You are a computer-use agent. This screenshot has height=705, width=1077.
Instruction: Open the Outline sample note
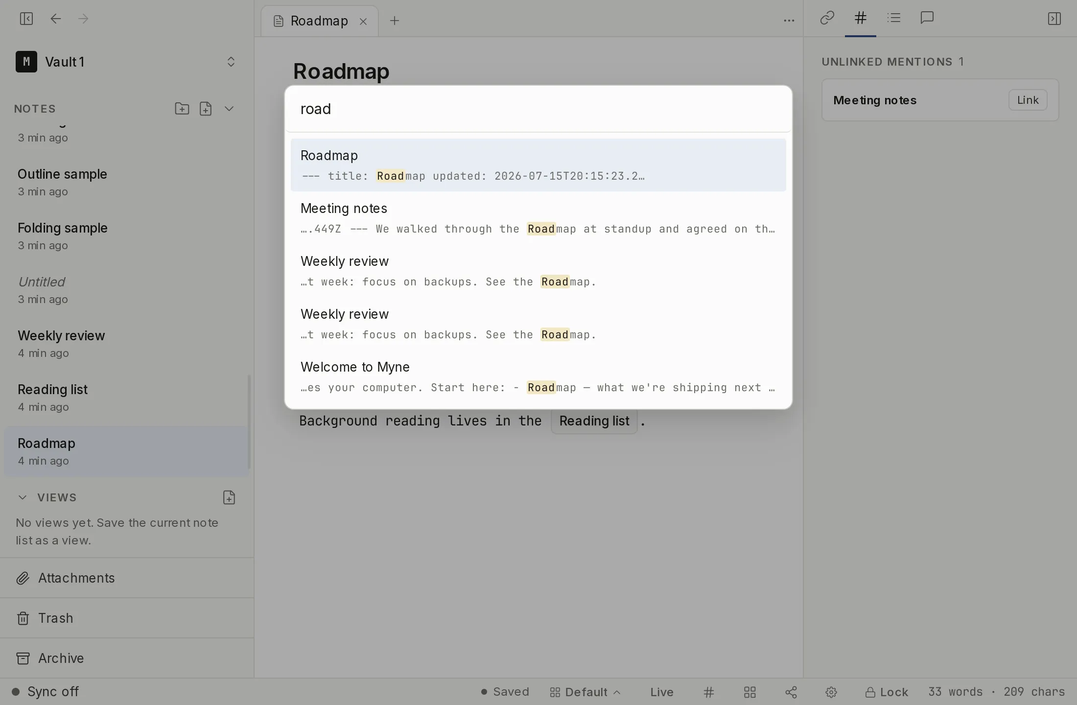click(x=126, y=182)
